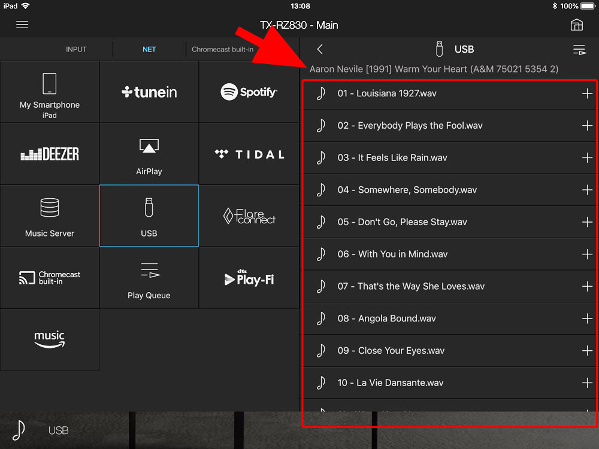This screenshot has width=599, height=449.
Task: Choose AirPlay input
Action: [149, 154]
